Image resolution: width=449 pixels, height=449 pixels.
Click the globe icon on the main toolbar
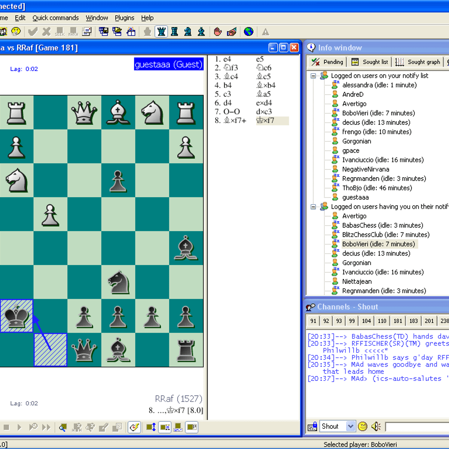[x=249, y=32]
